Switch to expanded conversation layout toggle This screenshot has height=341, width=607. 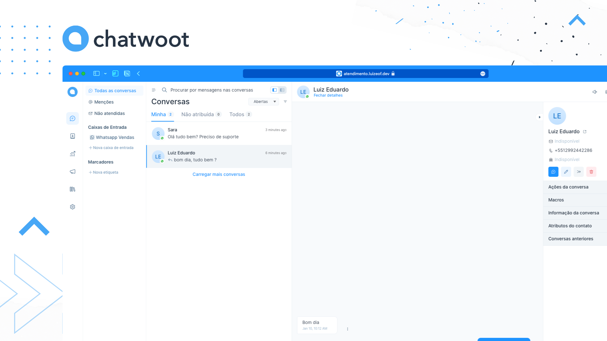pyautogui.click(x=282, y=90)
